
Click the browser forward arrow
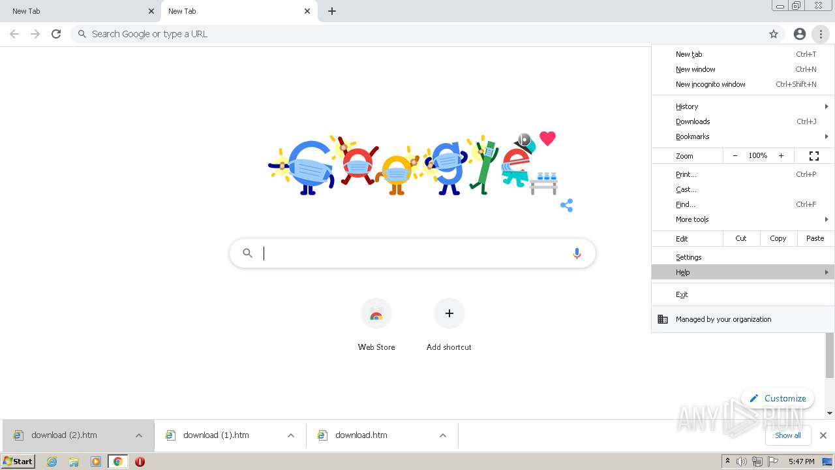tap(35, 34)
